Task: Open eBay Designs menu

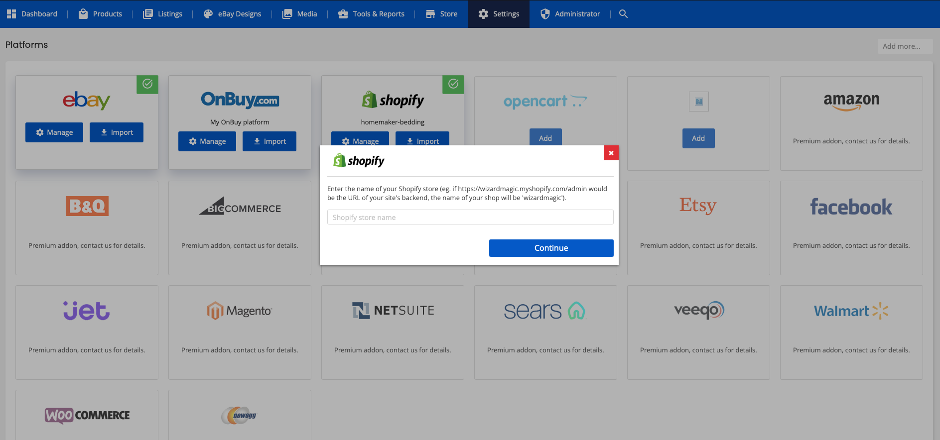Action: click(x=232, y=14)
